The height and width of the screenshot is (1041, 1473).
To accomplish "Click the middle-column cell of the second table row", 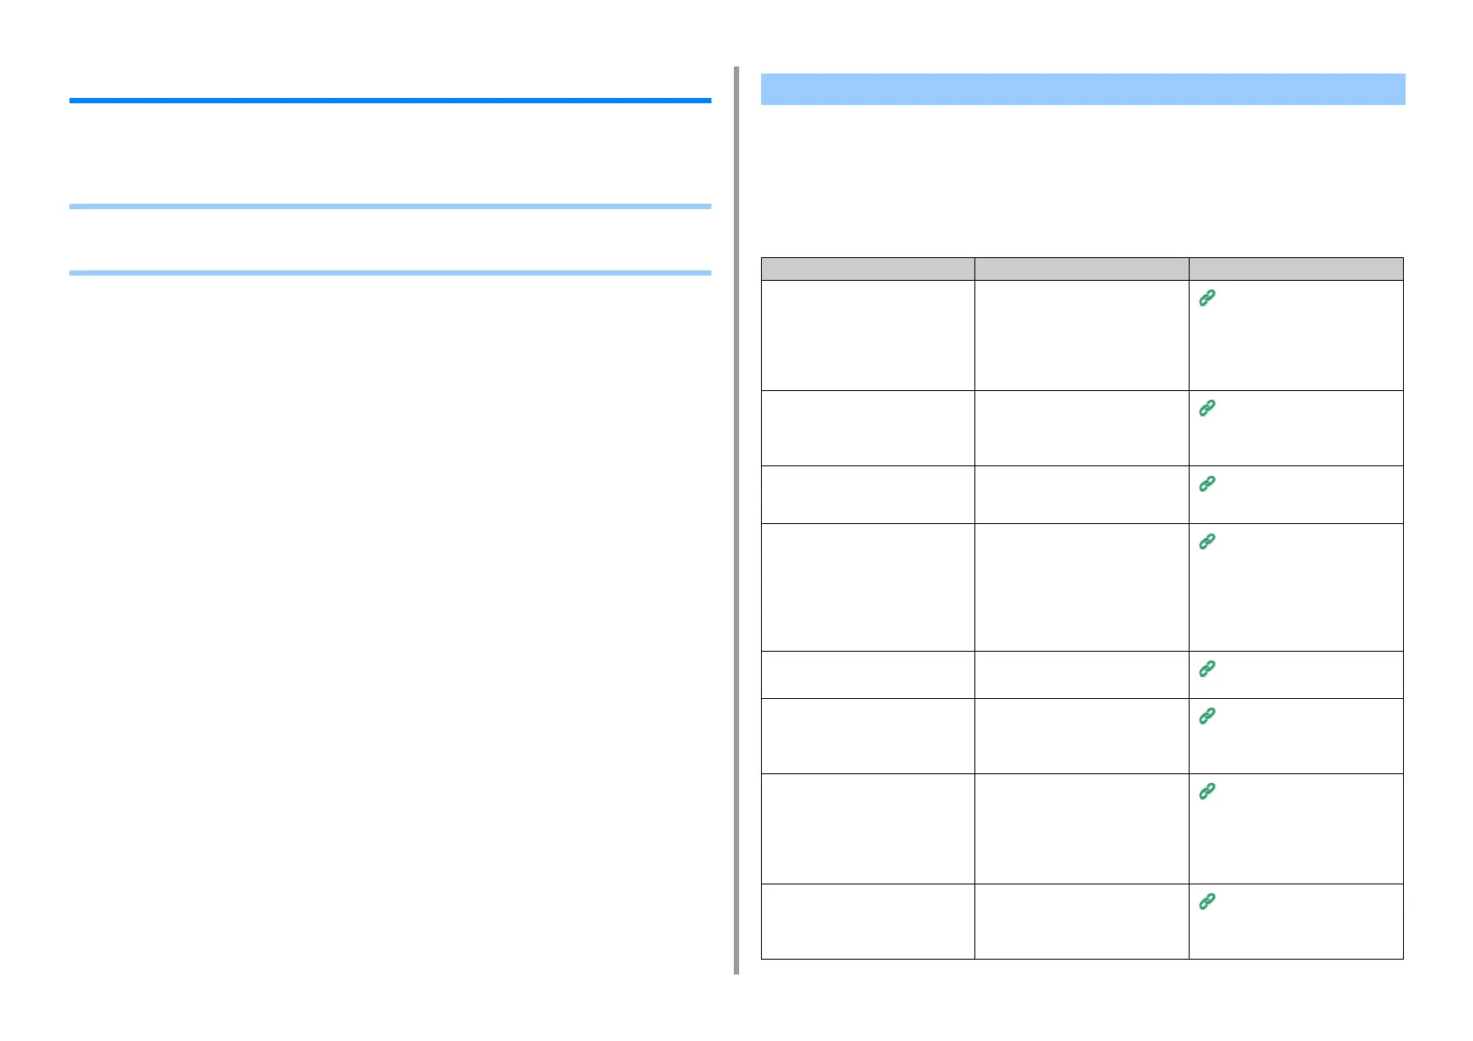I will (x=1081, y=428).
